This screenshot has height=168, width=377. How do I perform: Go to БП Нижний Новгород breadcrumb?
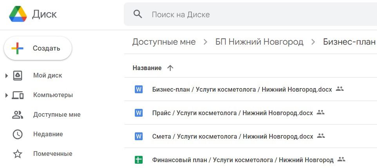pos(259,42)
